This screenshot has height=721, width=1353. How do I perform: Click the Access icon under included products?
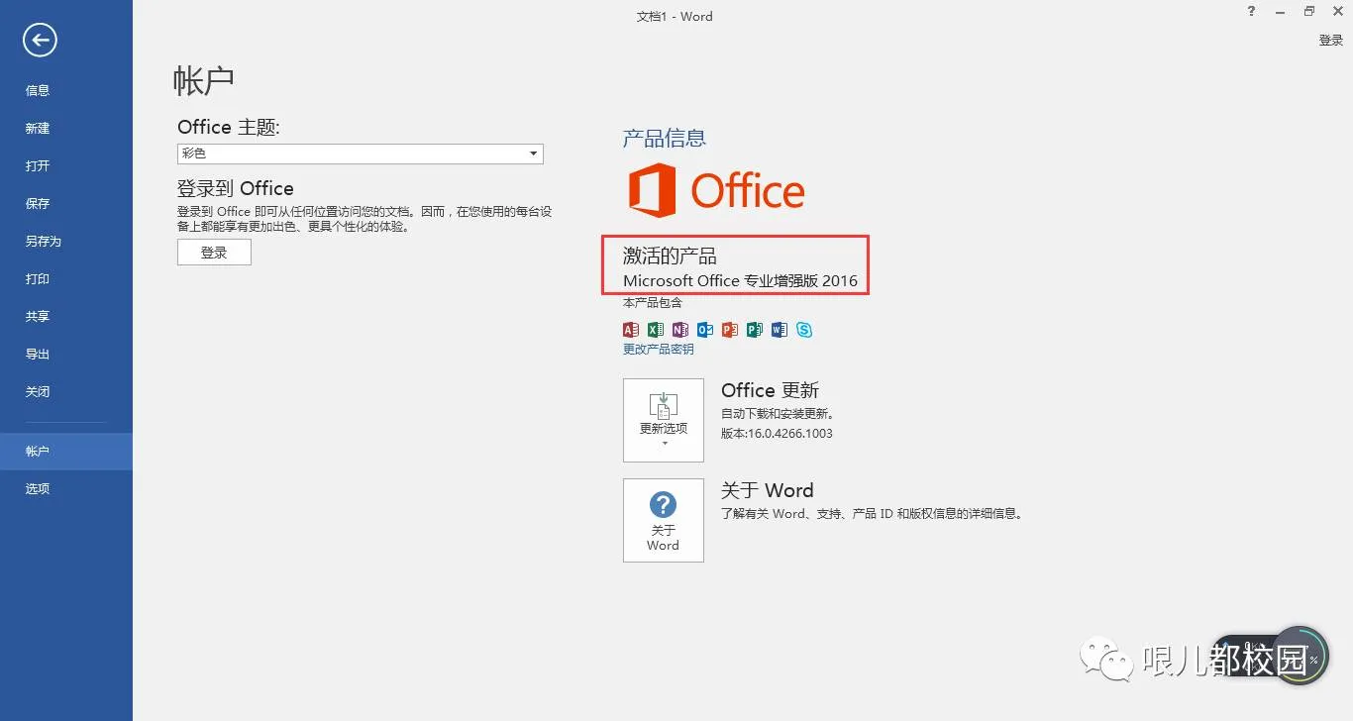tap(631, 330)
